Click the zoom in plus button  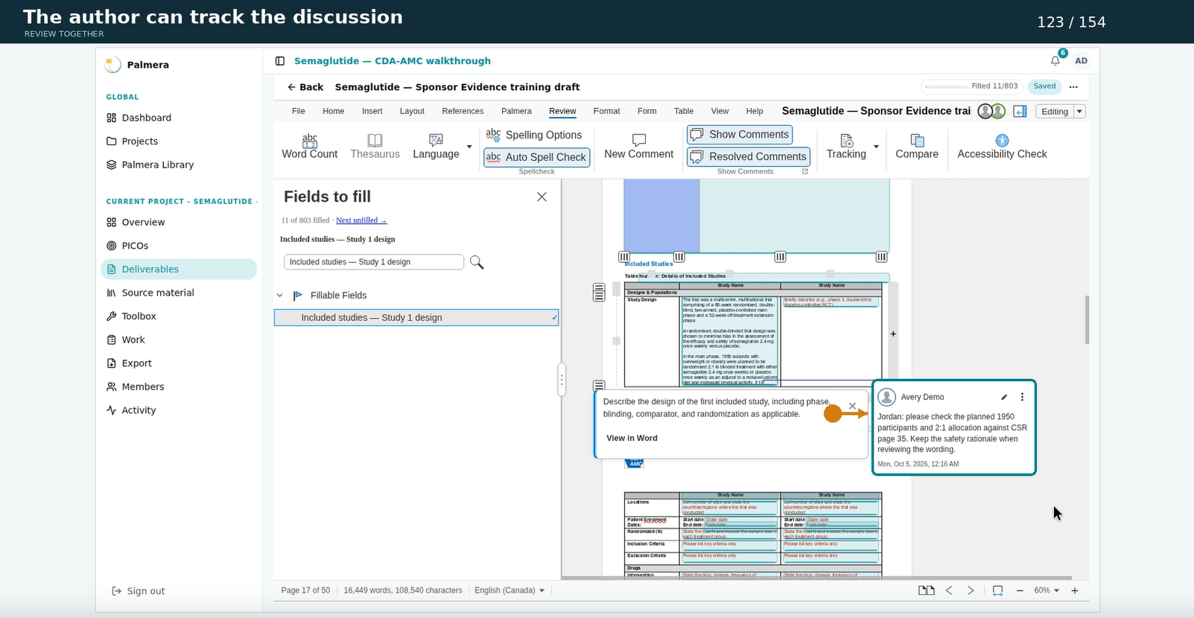pyautogui.click(x=1075, y=590)
